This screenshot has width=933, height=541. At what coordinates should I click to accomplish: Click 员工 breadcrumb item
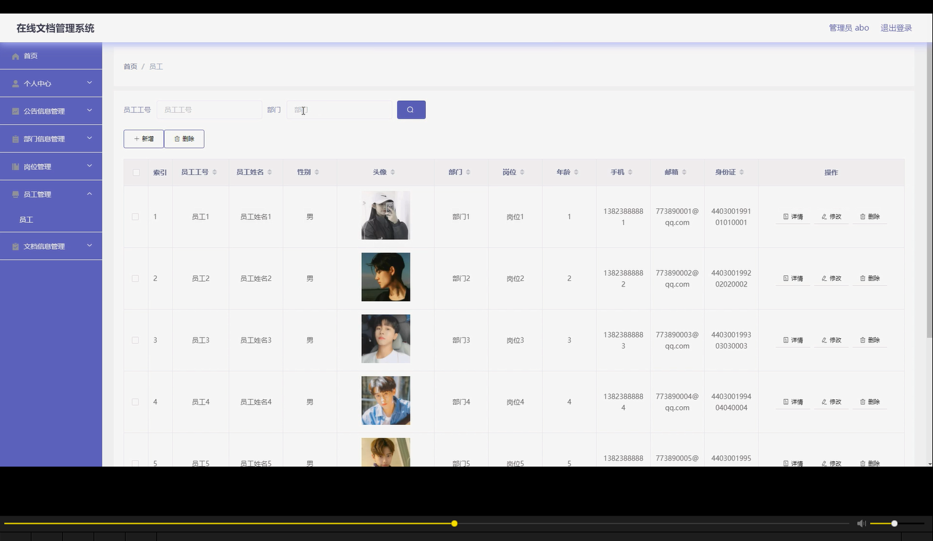(156, 66)
